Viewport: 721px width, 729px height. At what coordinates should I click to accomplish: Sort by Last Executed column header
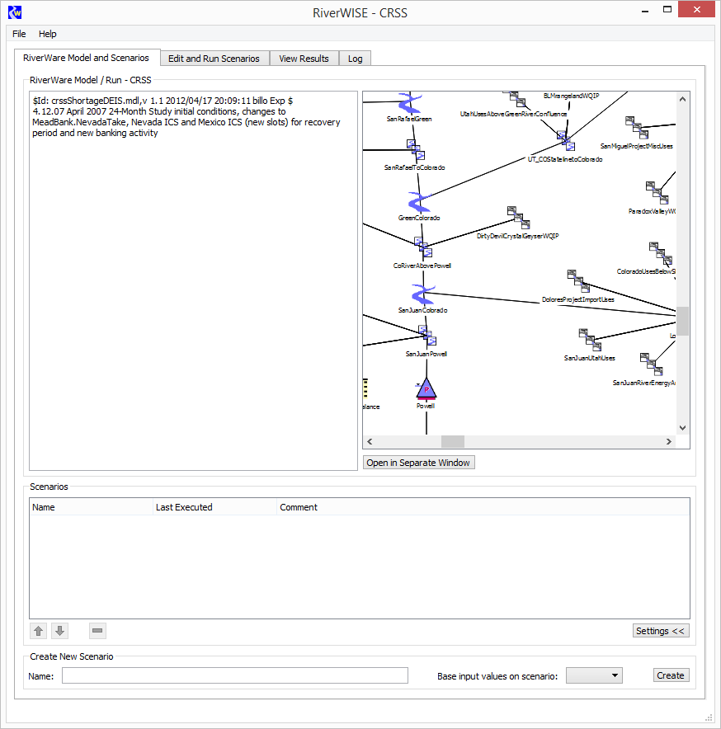pyautogui.click(x=215, y=507)
